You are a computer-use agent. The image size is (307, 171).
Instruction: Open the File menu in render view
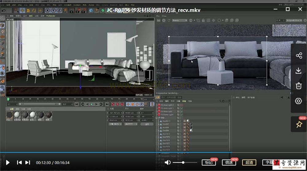[158, 16]
